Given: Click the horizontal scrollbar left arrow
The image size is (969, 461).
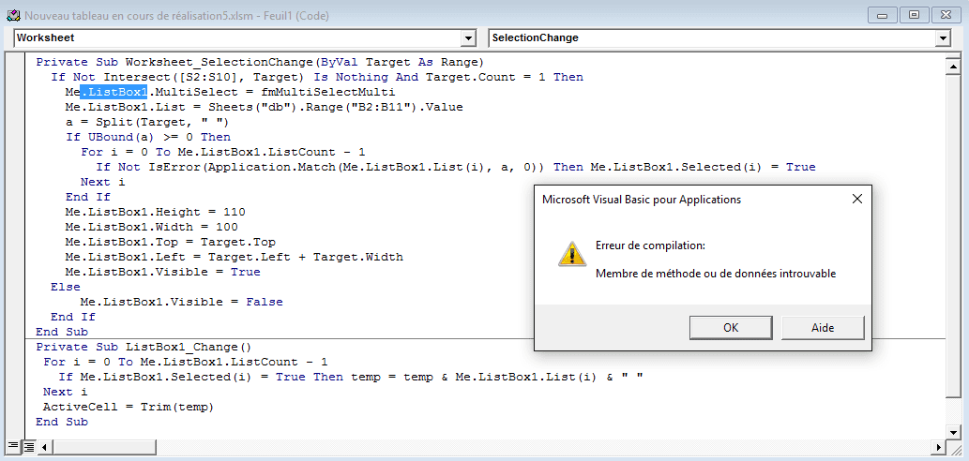Looking at the screenshot, I should pyautogui.click(x=43, y=447).
